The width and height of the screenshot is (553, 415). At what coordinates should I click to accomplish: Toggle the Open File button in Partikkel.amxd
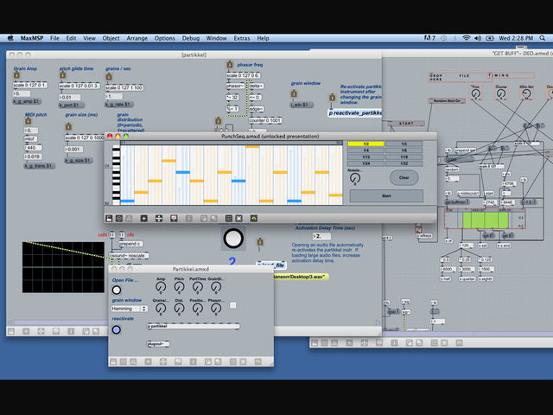click(117, 290)
